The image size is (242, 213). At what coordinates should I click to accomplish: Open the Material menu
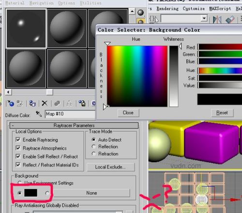pos(15,3)
